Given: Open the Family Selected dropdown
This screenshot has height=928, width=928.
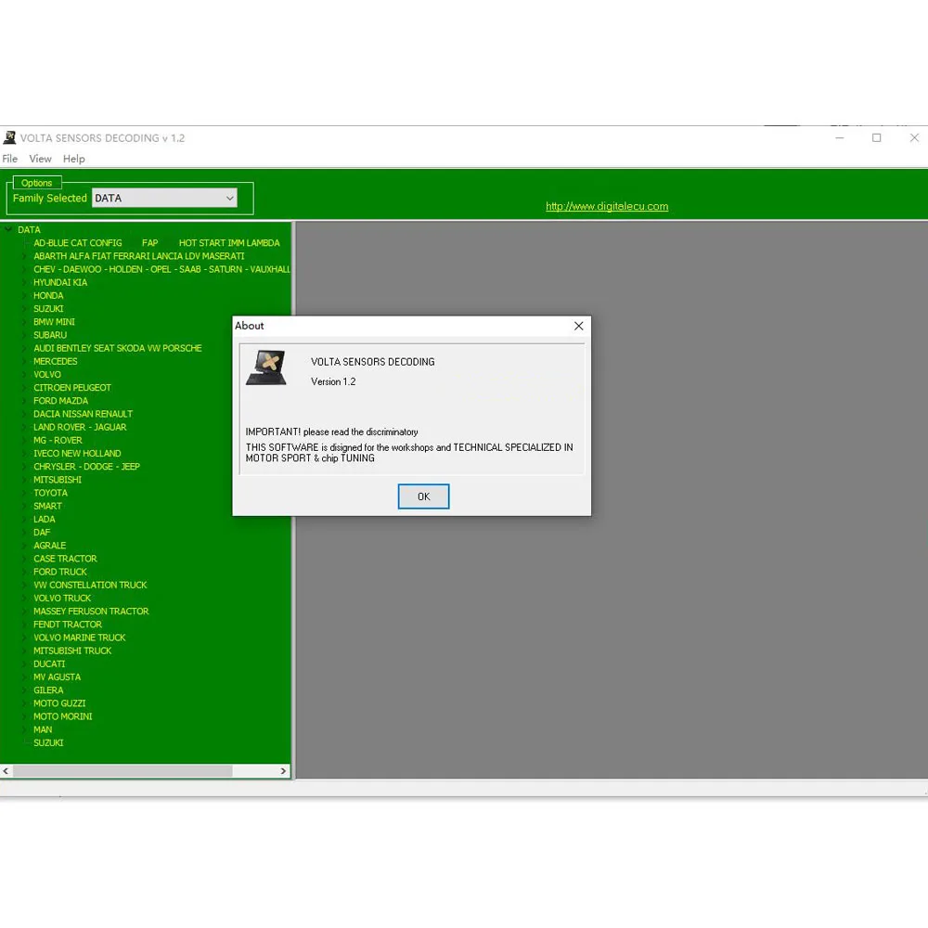Looking at the screenshot, I should 164,198.
